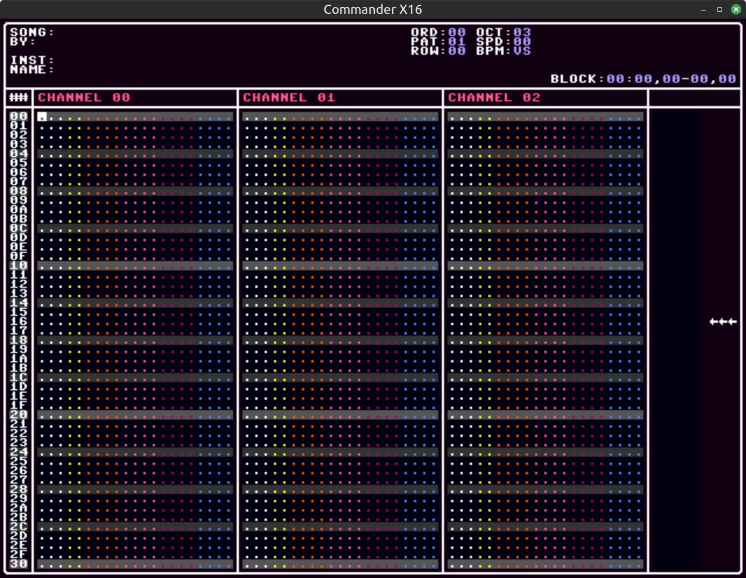This screenshot has width=746, height=578.
Task: Jump to row 20 in row-number column
Action: 19,415
